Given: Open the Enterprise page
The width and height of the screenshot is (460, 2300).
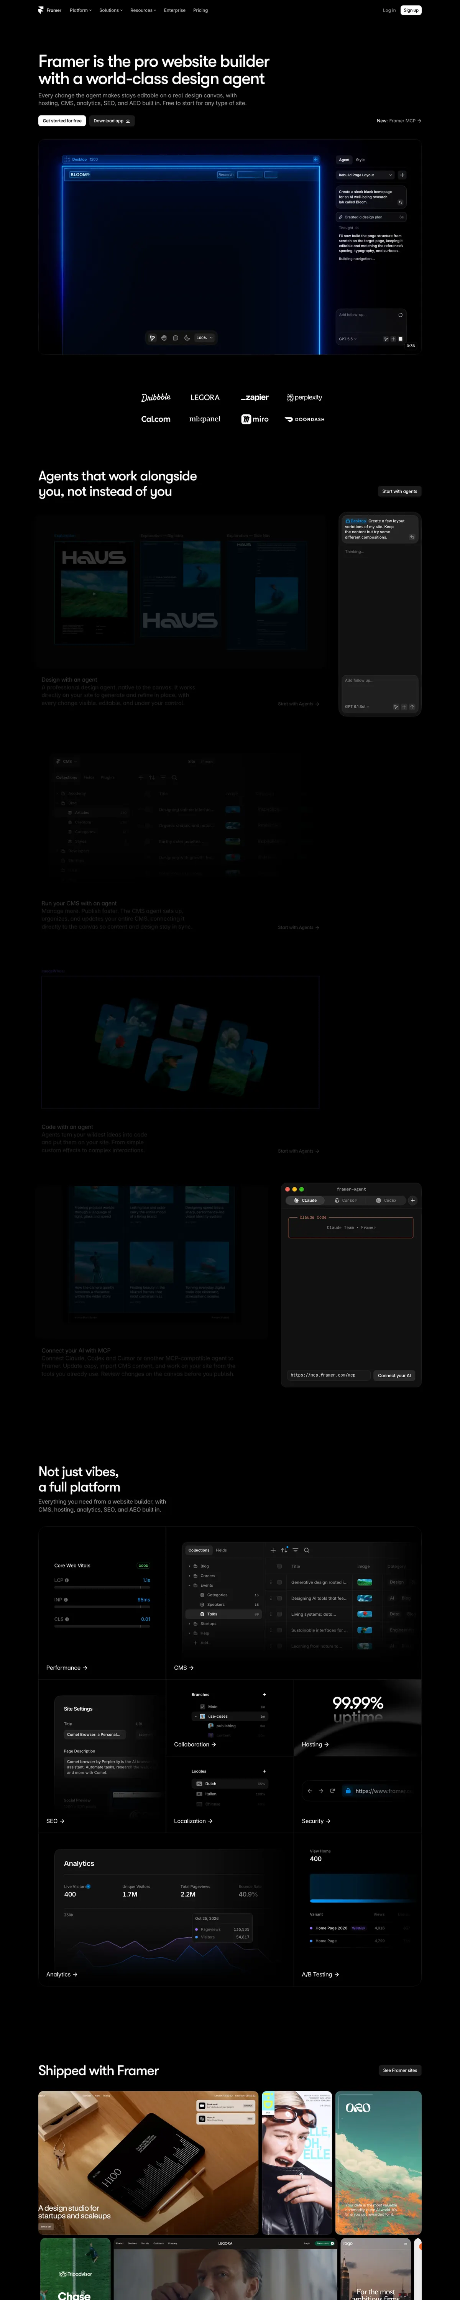Looking at the screenshot, I should 175,11.
